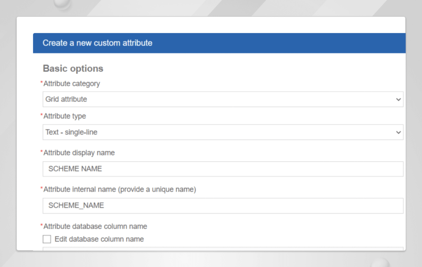Click the 'Attribute type' field label
The image size is (422, 267).
click(65, 116)
